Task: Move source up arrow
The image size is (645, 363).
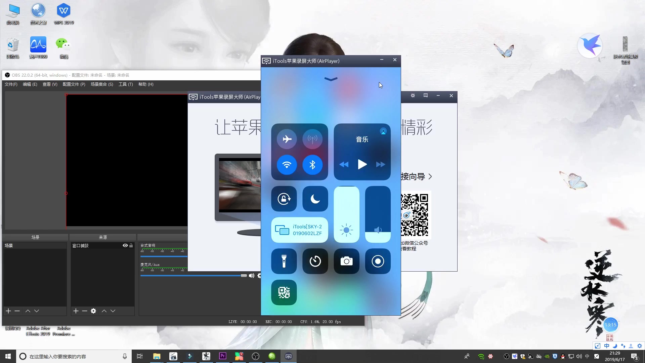Action: click(x=104, y=311)
